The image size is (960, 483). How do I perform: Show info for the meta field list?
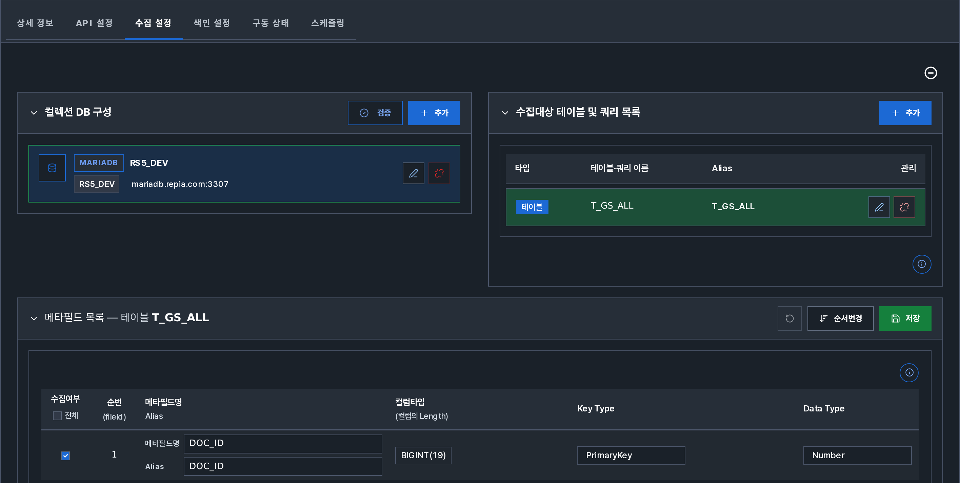(909, 373)
